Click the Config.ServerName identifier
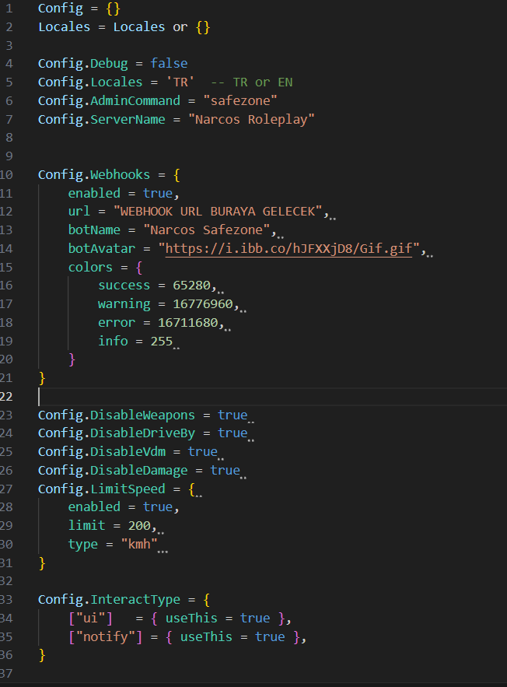This screenshot has width=507, height=687. click(x=102, y=119)
